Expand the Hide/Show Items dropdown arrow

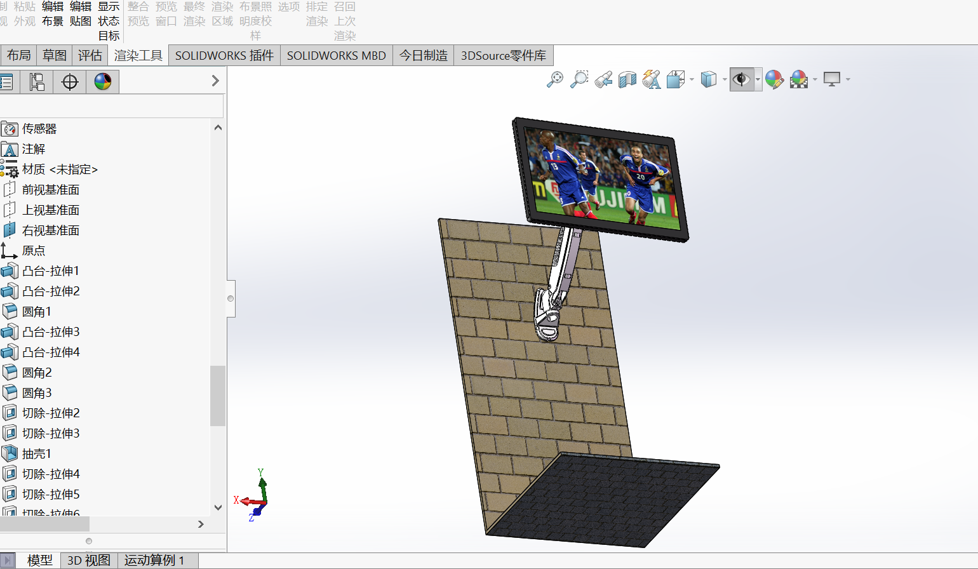pyautogui.click(x=758, y=79)
